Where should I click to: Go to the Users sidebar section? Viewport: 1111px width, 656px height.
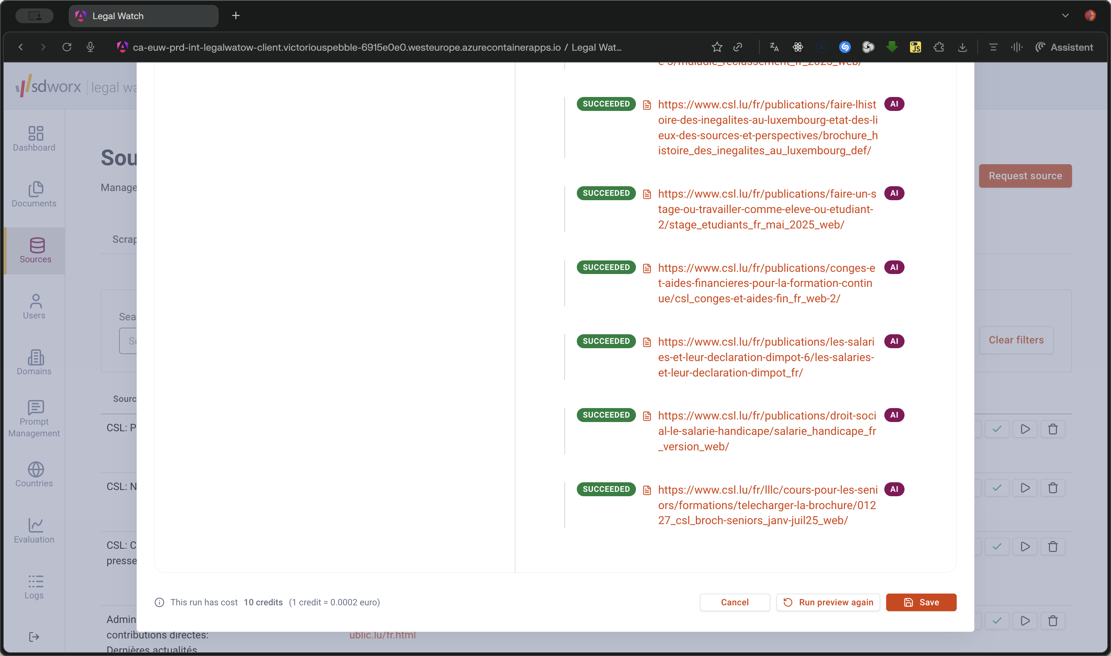[x=34, y=307]
